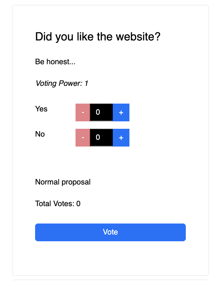This screenshot has height=281, width=217.
Task: Click the Voting Power: 1 label
Action: (x=62, y=83)
